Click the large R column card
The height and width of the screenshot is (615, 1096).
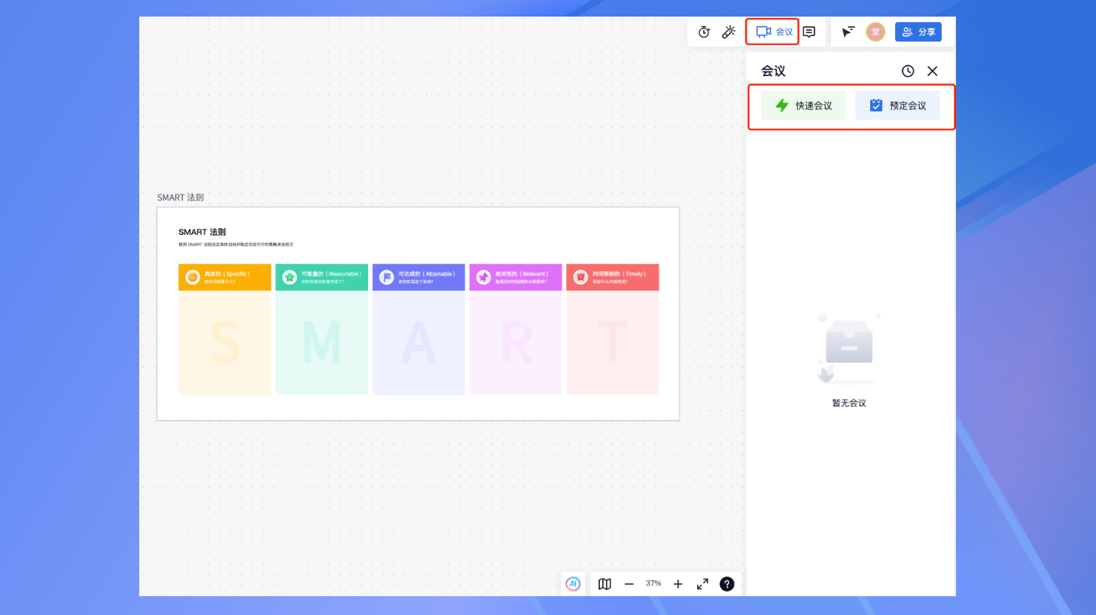click(516, 343)
